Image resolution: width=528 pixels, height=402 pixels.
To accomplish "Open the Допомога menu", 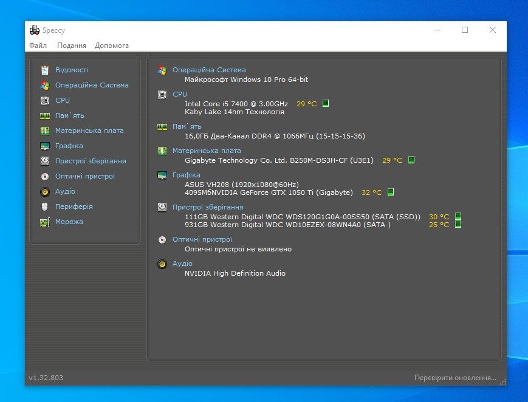I will click(111, 46).
